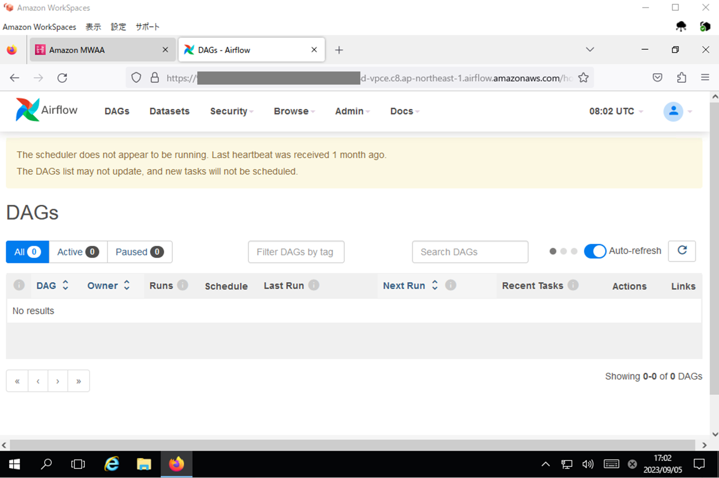
Task: Open DAGs in navigation bar
Action: [117, 111]
